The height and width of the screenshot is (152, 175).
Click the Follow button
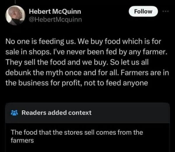click(x=144, y=12)
